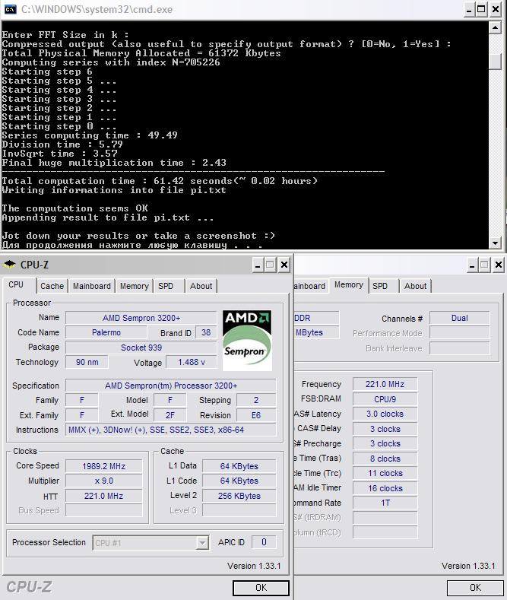This screenshot has height=600, width=507.
Task: Close the left CPU-Z window
Action: (x=284, y=265)
